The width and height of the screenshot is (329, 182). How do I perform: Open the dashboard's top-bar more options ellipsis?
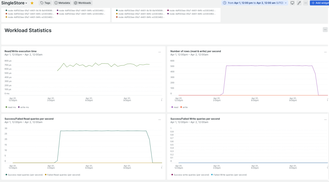click(305, 3)
